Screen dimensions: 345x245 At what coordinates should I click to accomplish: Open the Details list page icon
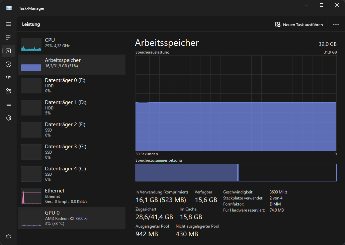click(8, 104)
